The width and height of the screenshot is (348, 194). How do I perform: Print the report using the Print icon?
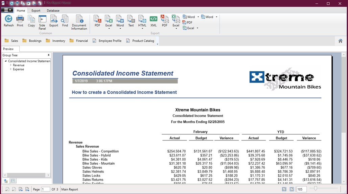coord(20,21)
